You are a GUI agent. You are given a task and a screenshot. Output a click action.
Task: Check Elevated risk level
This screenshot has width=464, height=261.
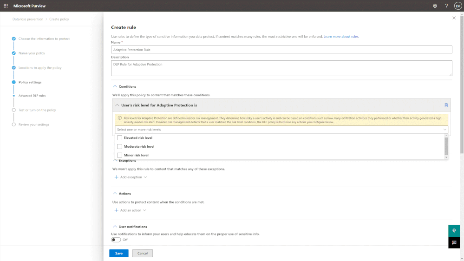[x=119, y=138]
